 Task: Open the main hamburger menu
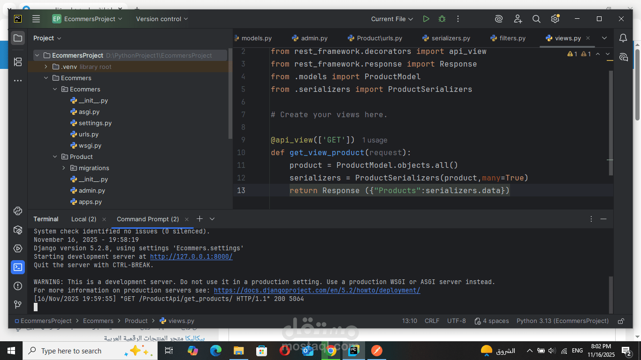pyautogui.click(x=36, y=19)
